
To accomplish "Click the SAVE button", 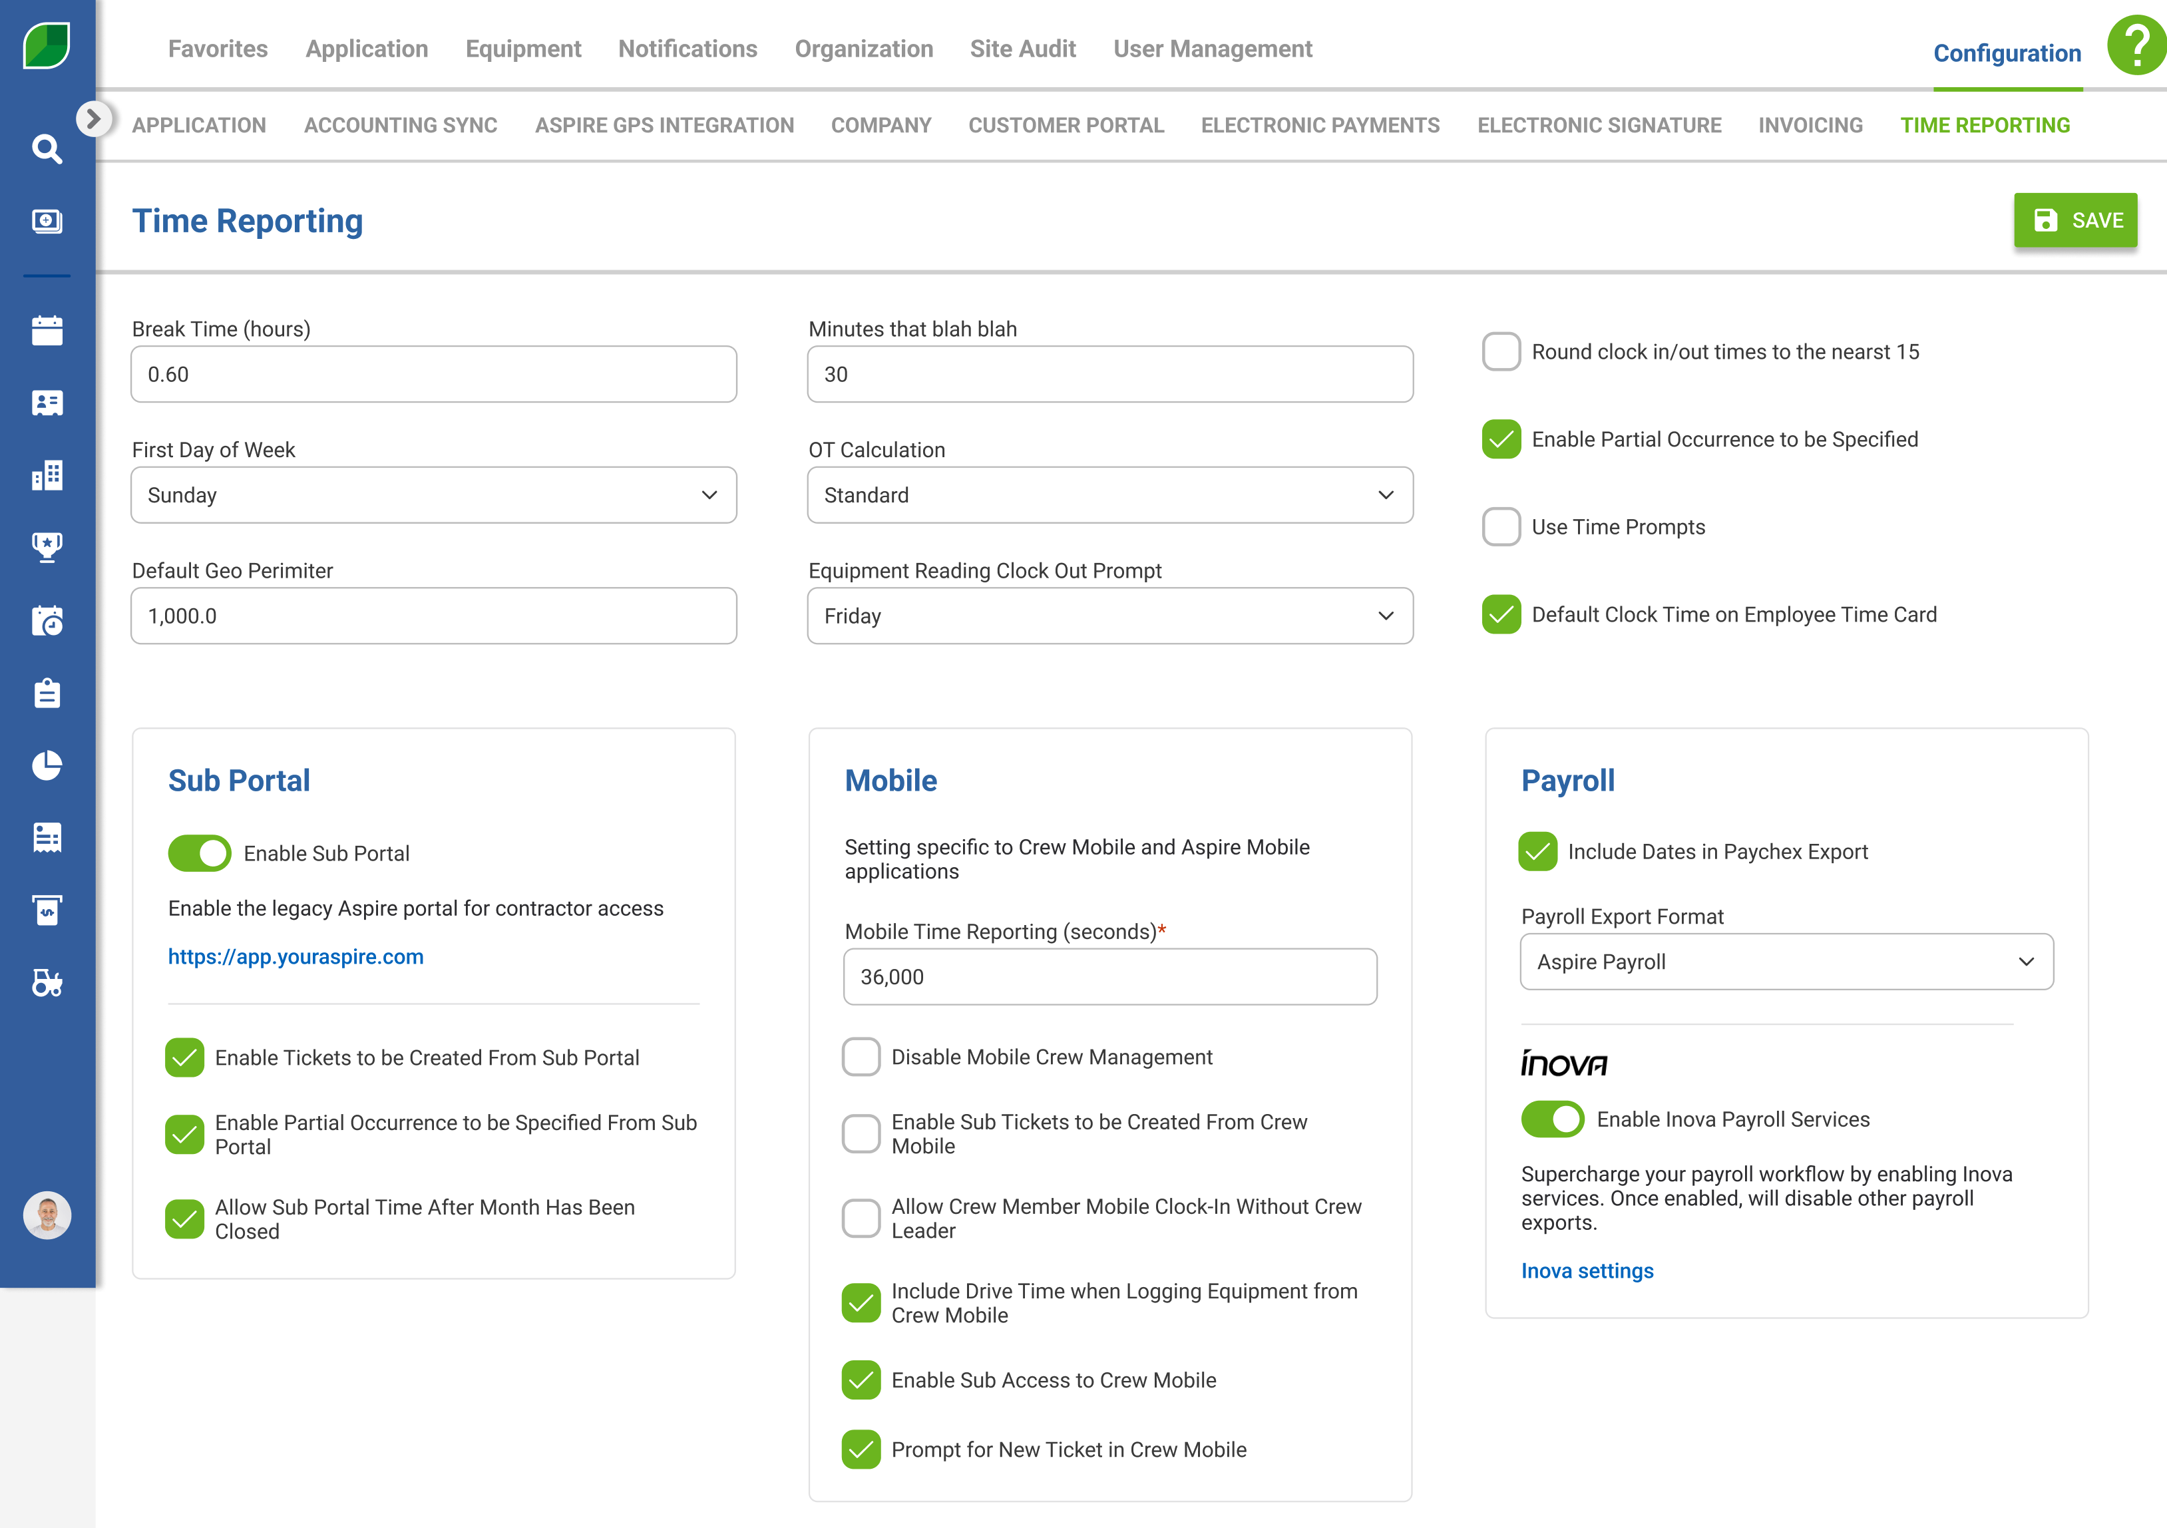I will [x=2075, y=220].
